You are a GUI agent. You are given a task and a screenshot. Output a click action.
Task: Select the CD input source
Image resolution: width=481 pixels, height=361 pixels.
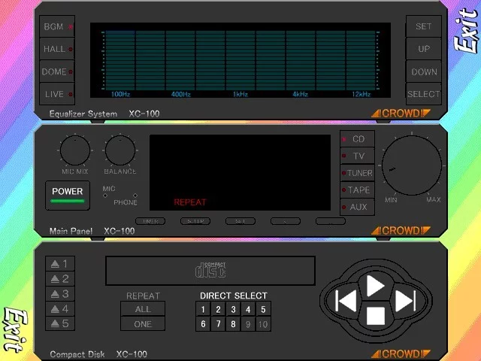click(x=358, y=139)
